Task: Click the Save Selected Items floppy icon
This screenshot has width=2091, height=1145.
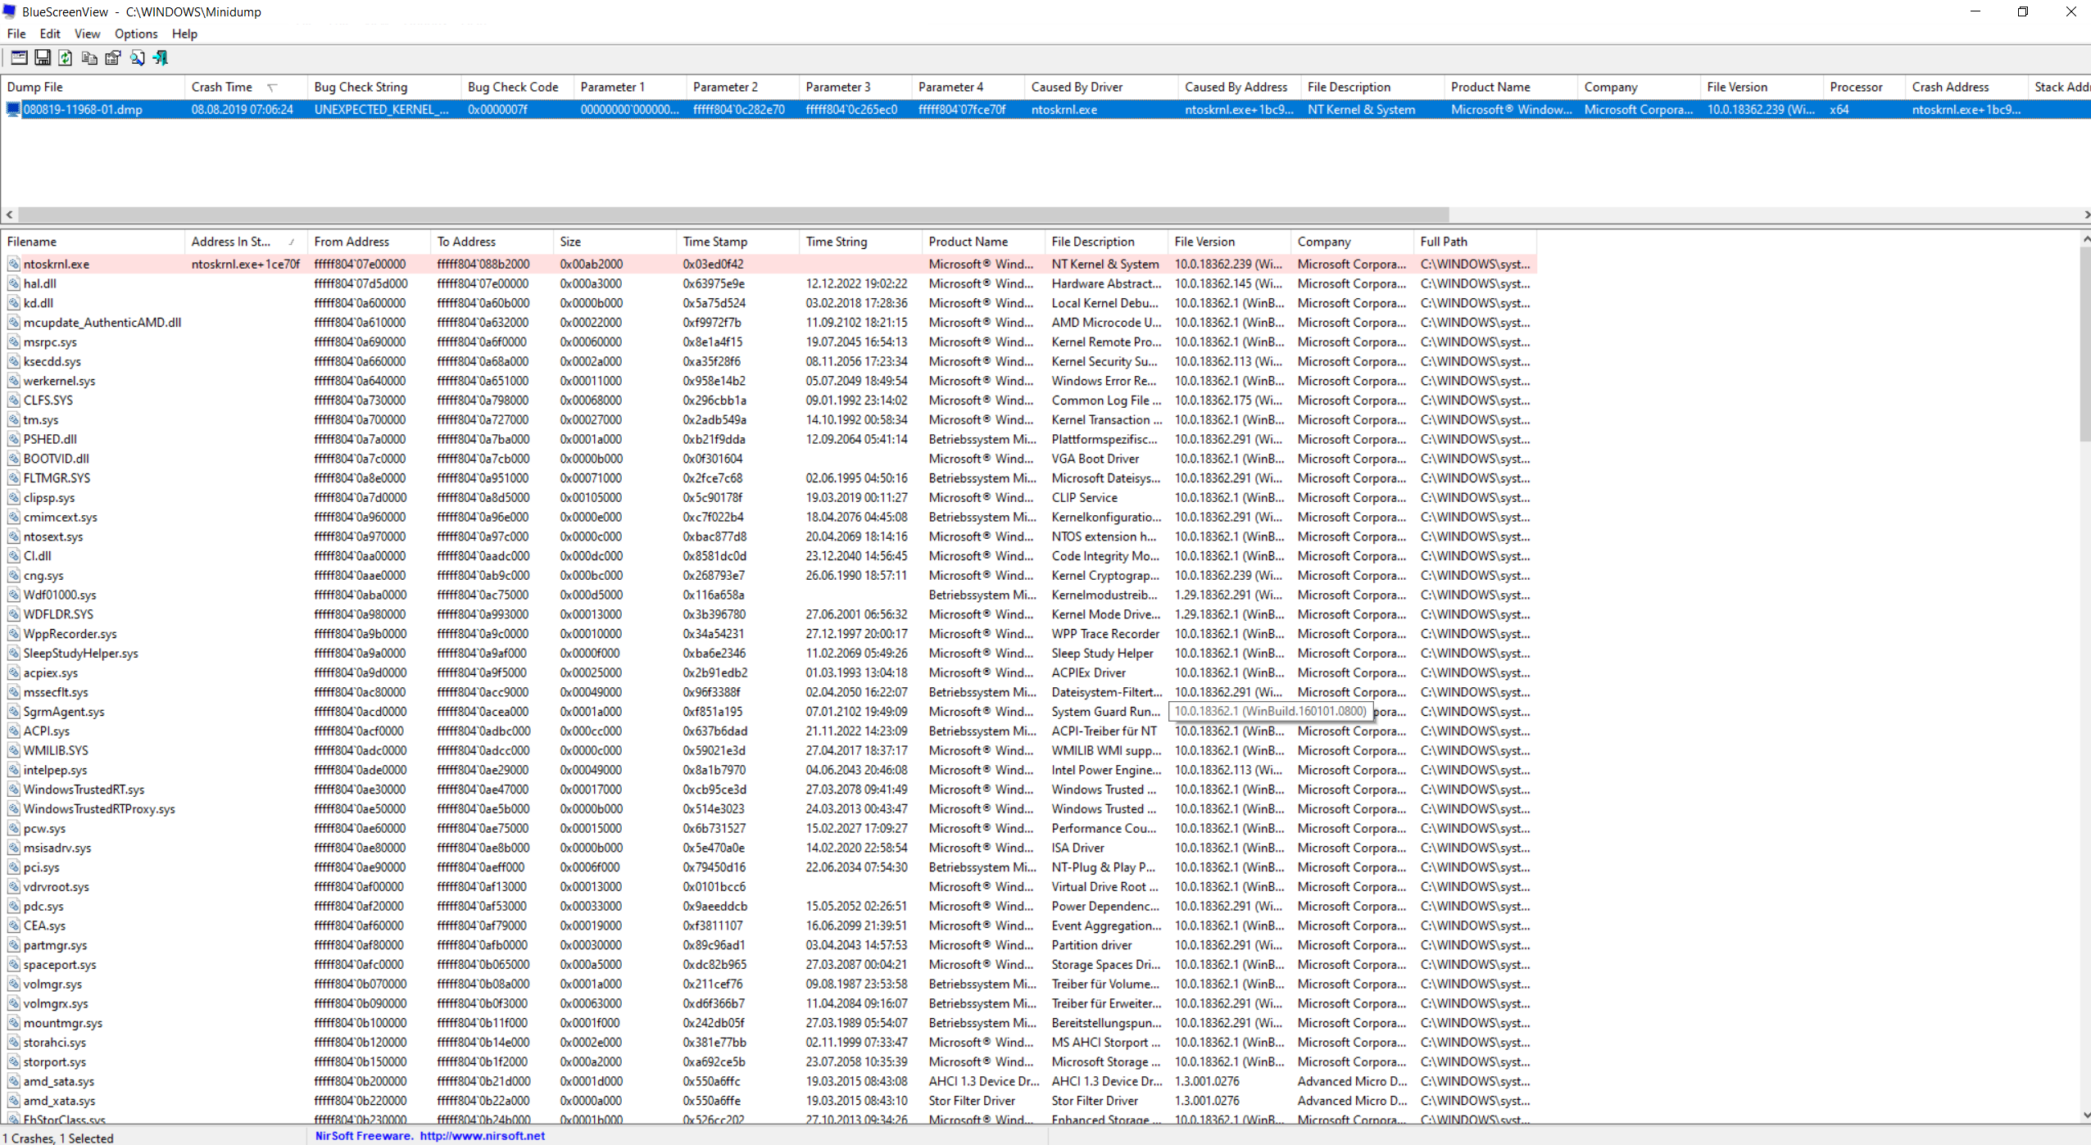Action: (42, 57)
